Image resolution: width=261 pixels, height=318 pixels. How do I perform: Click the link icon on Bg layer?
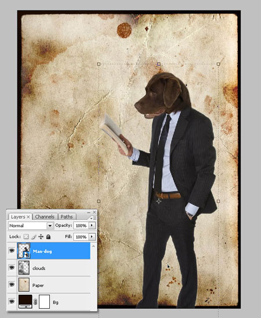point(35,302)
